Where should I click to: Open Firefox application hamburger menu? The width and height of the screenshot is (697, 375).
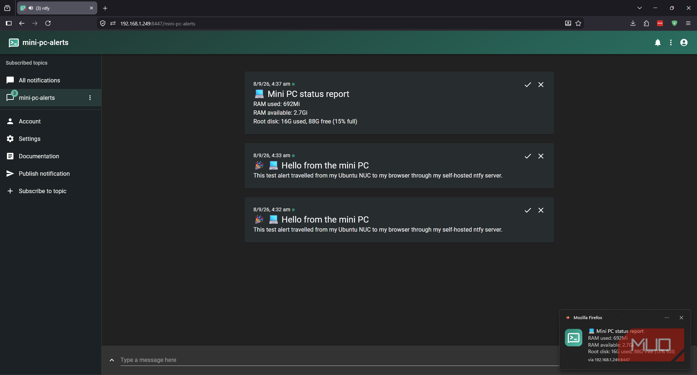pyautogui.click(x=688, y=23)
